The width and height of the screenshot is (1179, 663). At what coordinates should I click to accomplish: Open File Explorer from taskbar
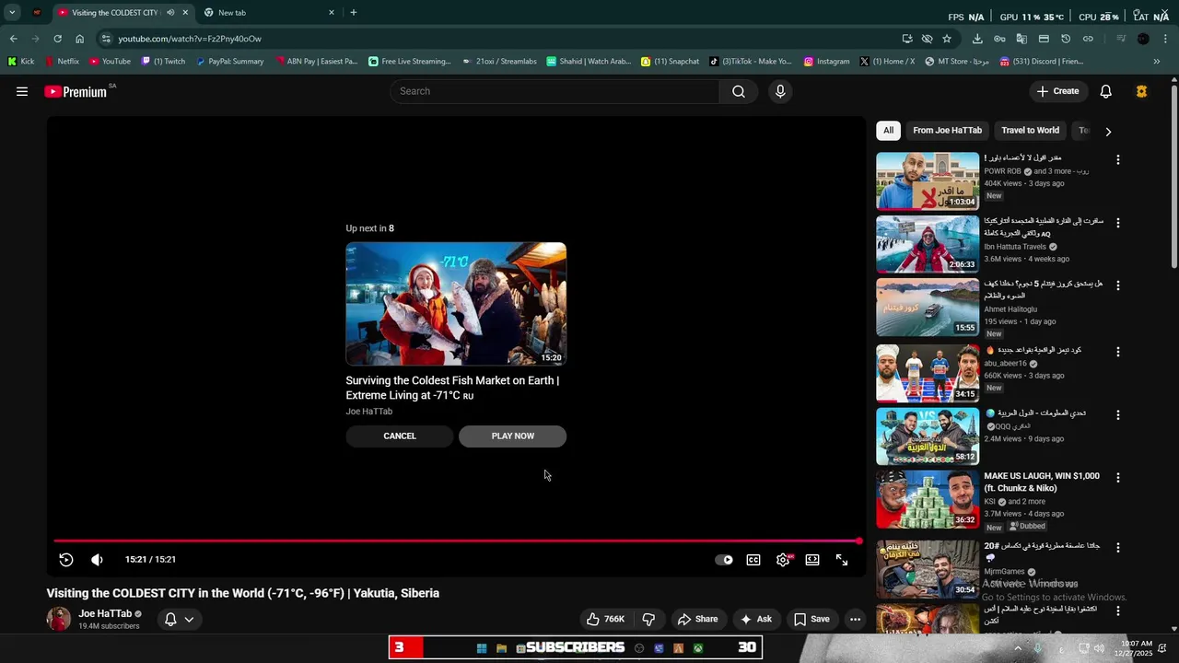501,648
